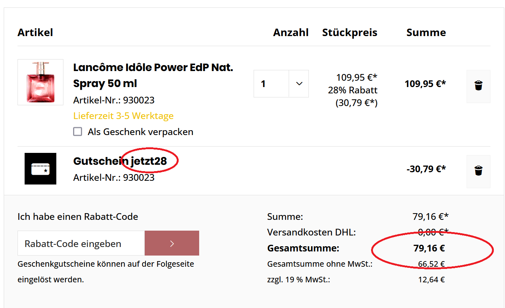The image size is (505, 308).
Task: Click the Anzahl column header
Action: [291, 32]
